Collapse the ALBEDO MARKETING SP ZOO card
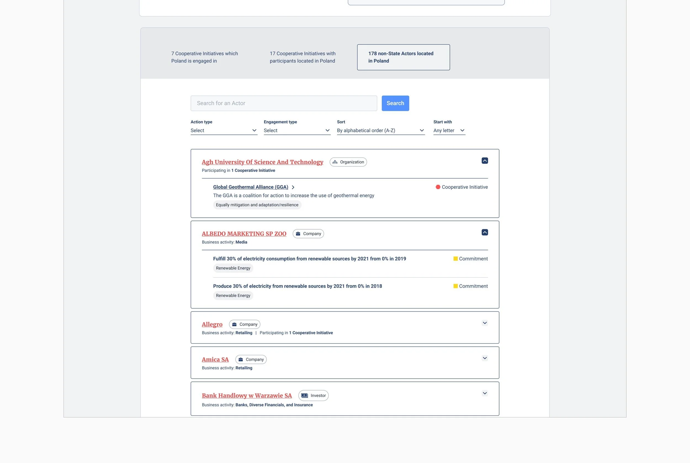 click(485, 232)
